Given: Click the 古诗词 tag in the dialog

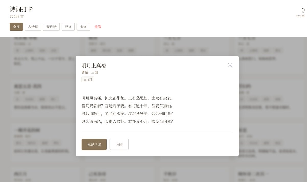Looking at the screenshot, I should click(x=88, y=79).
